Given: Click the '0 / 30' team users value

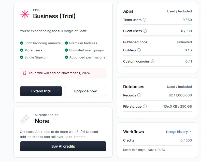Looking at the screenshot, I should (187, 20).
